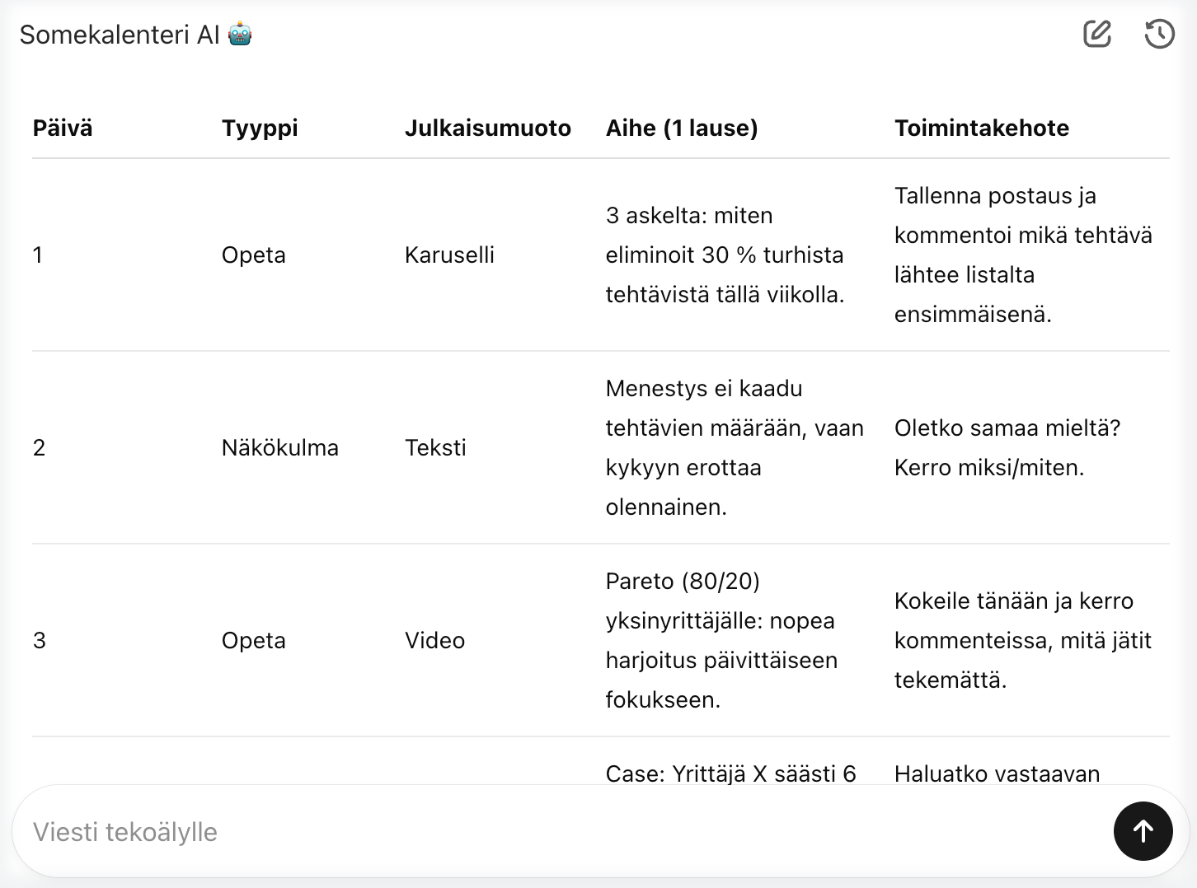
Task: Click the Päivä column header
Action: click(x=62, y=128)
